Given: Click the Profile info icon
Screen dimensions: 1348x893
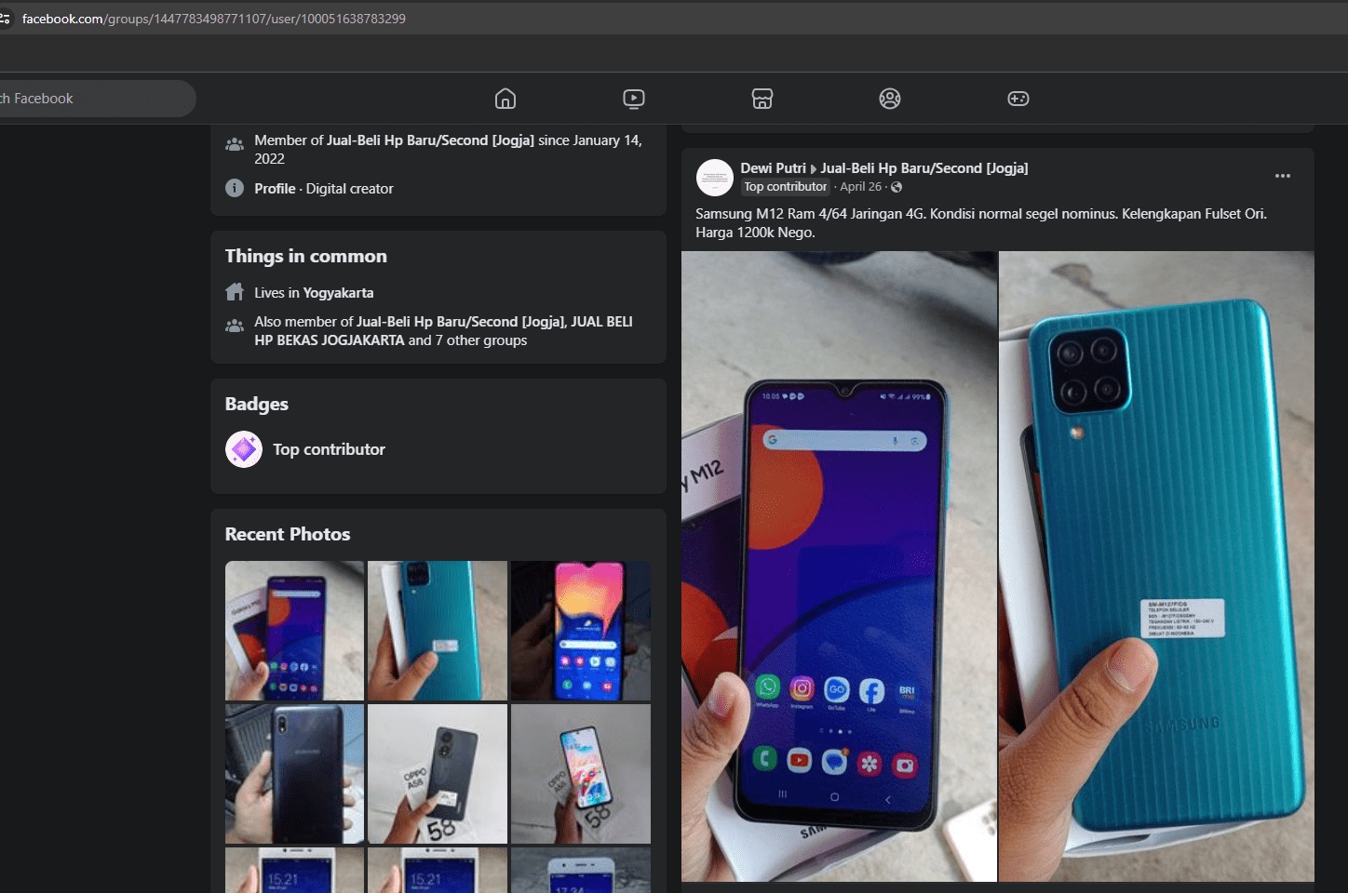Looking at the screenshot, I should [x=235, y=188].
